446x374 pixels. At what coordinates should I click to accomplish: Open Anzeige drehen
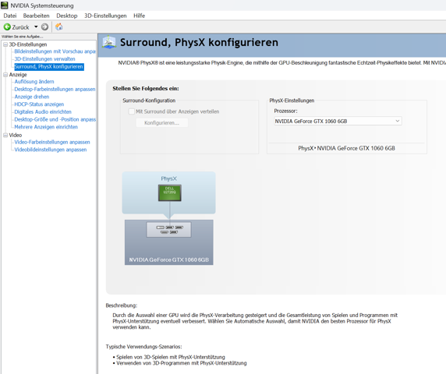point(31,97)
